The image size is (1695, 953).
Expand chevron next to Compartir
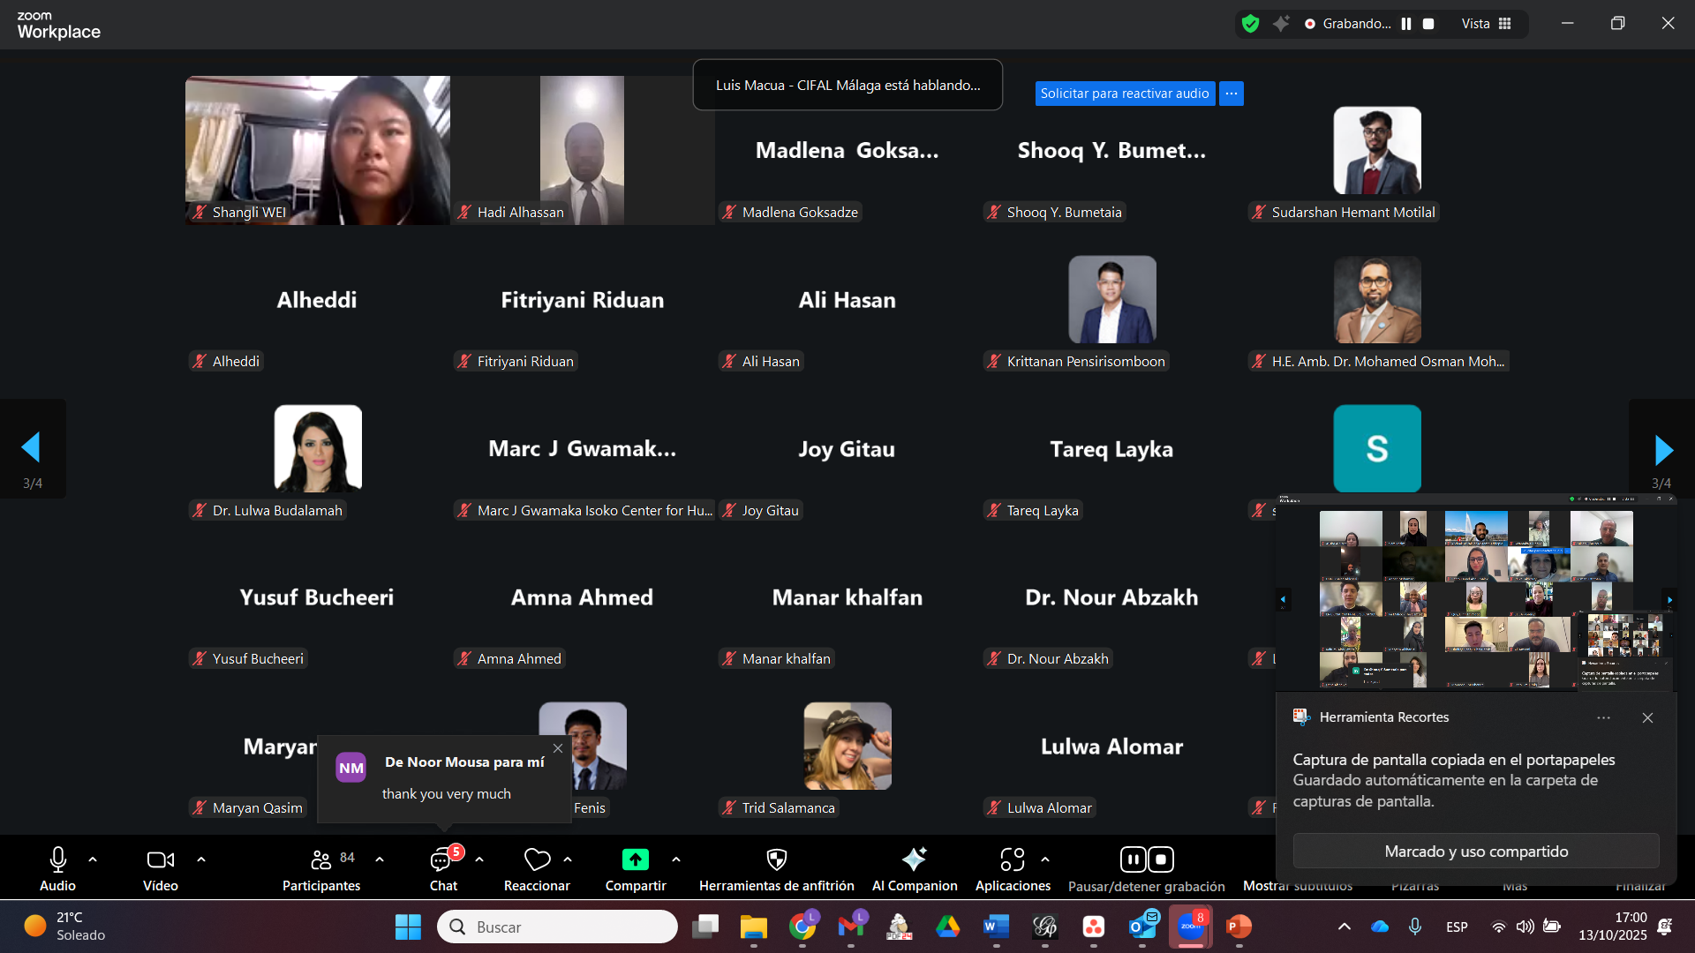(676, 859)
